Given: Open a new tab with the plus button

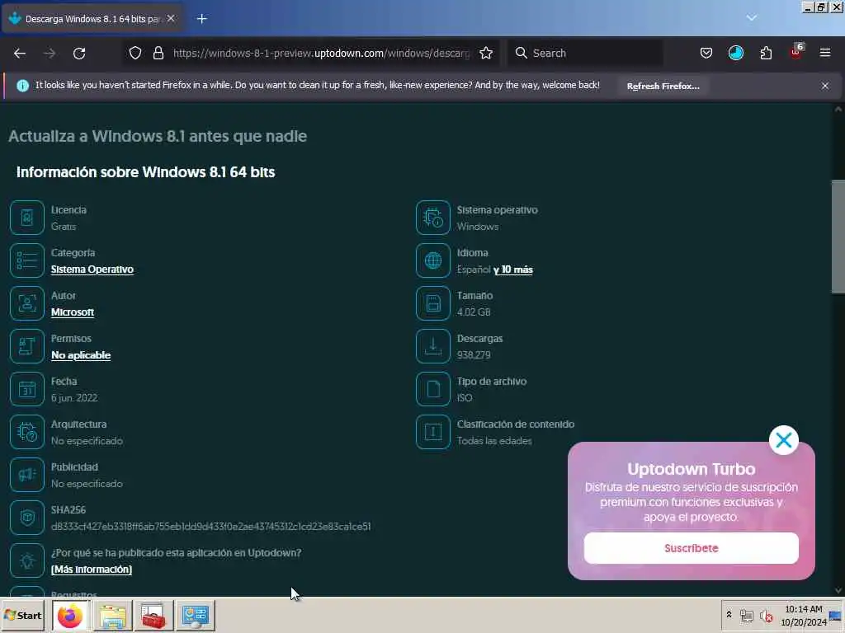Looking at the screenshot, I should [202, 19].
